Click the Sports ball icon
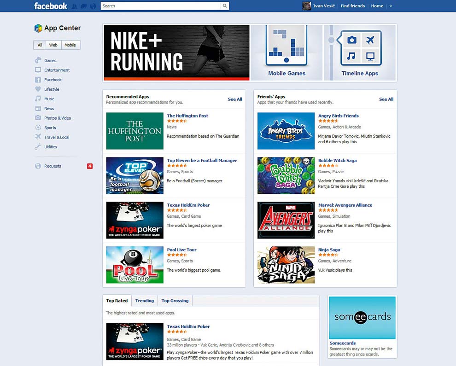This screenshot has width=456, height=366. point(38,128)
